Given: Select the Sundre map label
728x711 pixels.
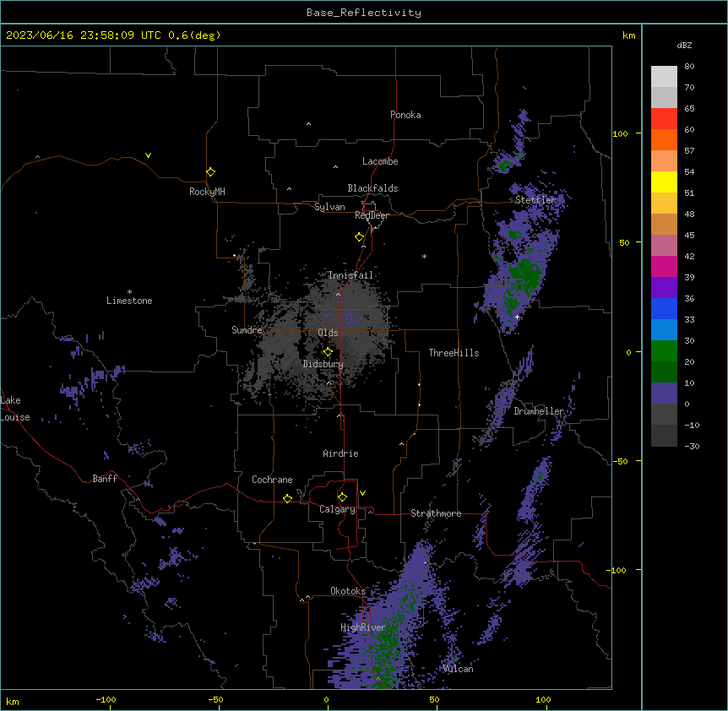Looking at the screenshot, I should 247,330.
